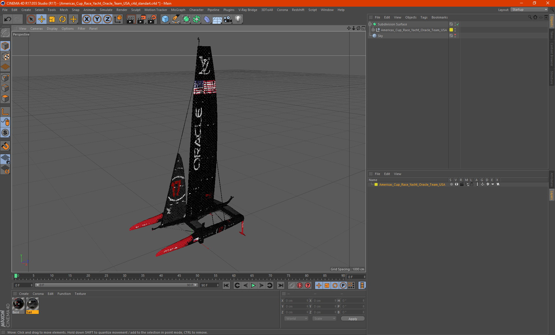
Task: Click the coordinate system icon
Action: (118, 19)
